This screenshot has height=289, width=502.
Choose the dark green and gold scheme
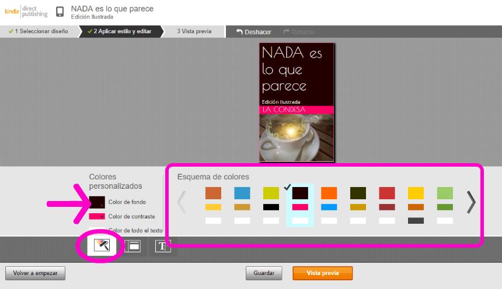358,205
